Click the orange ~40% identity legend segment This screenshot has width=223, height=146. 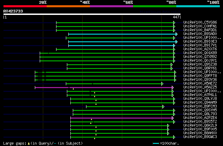click(68, 6)
